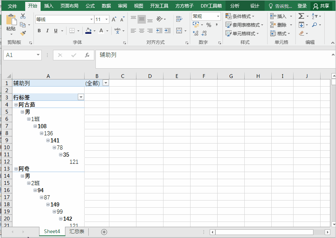This screenshot has height=238, width=336.
Task: Align text left
Action: click(133, 31)
